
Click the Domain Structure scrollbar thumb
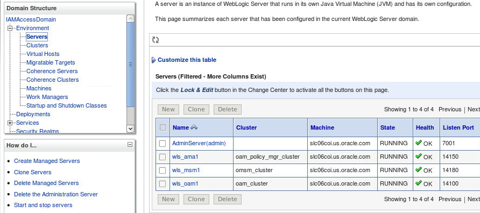[130, 64]
